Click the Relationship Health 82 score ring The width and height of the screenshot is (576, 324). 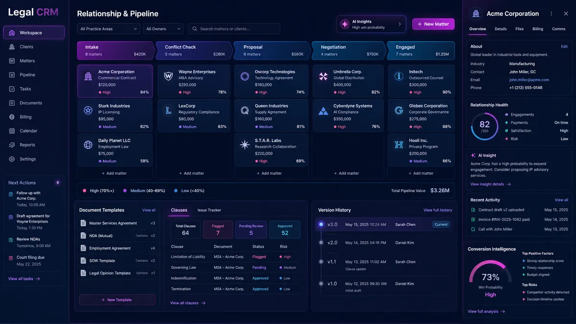click(485, 126)
